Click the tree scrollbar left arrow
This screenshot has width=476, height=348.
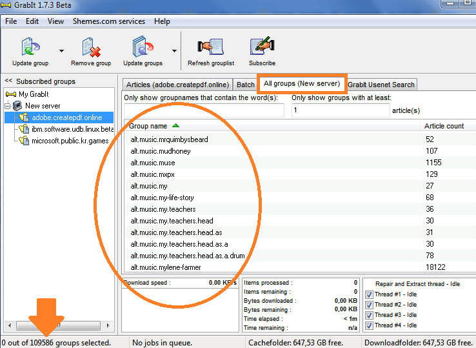click(x=10, y=325)
